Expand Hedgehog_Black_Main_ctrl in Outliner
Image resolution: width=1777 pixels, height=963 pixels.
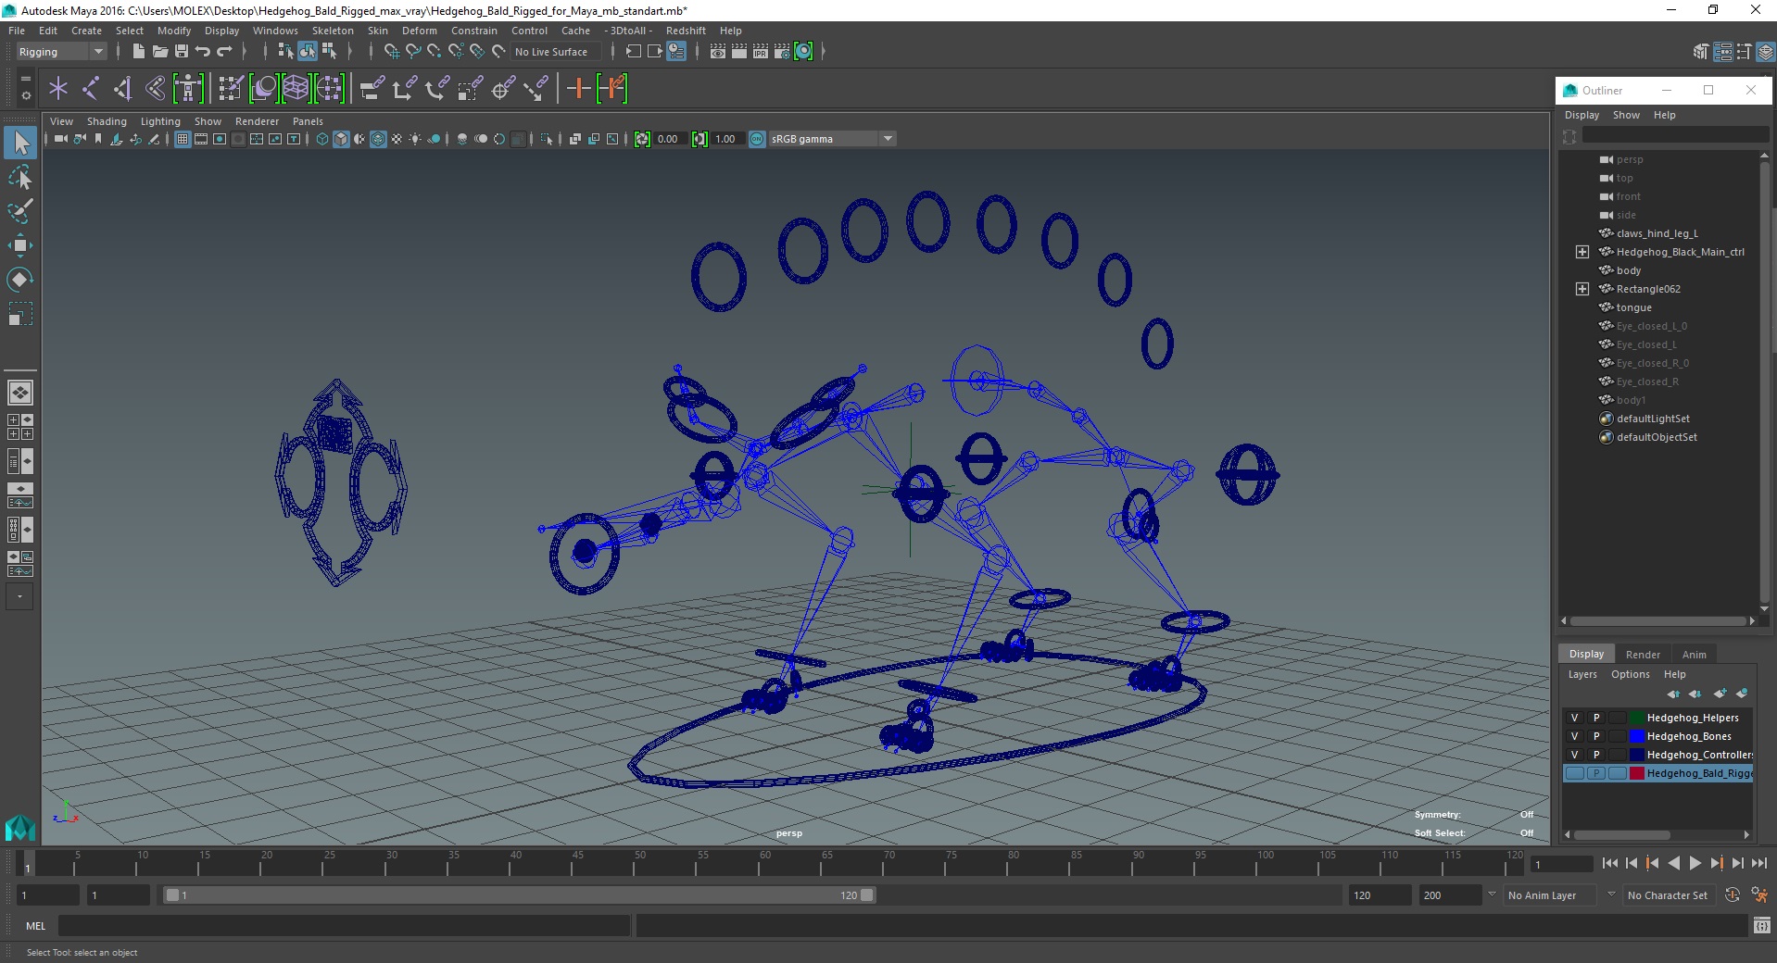[x=1582, y=252]
